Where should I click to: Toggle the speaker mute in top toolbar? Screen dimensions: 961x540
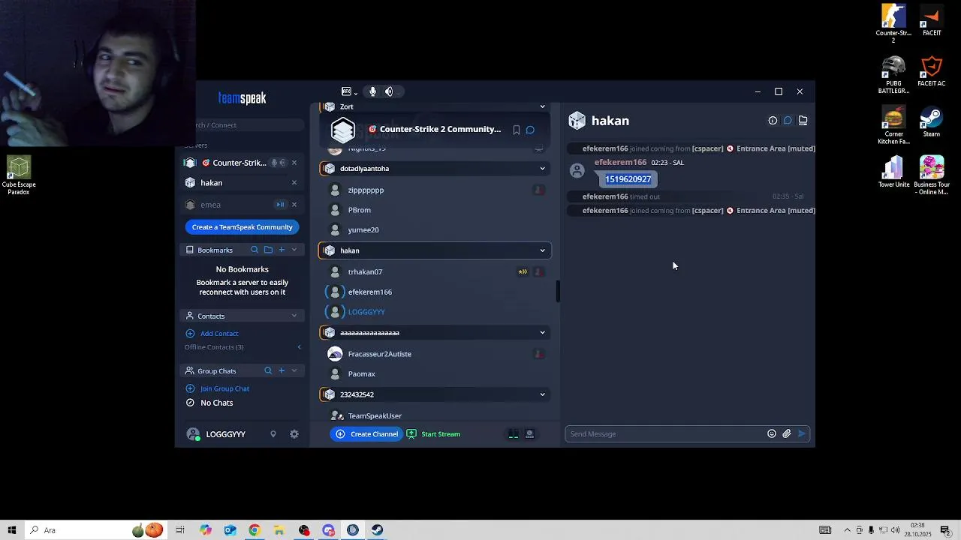(x=389, y=91)
